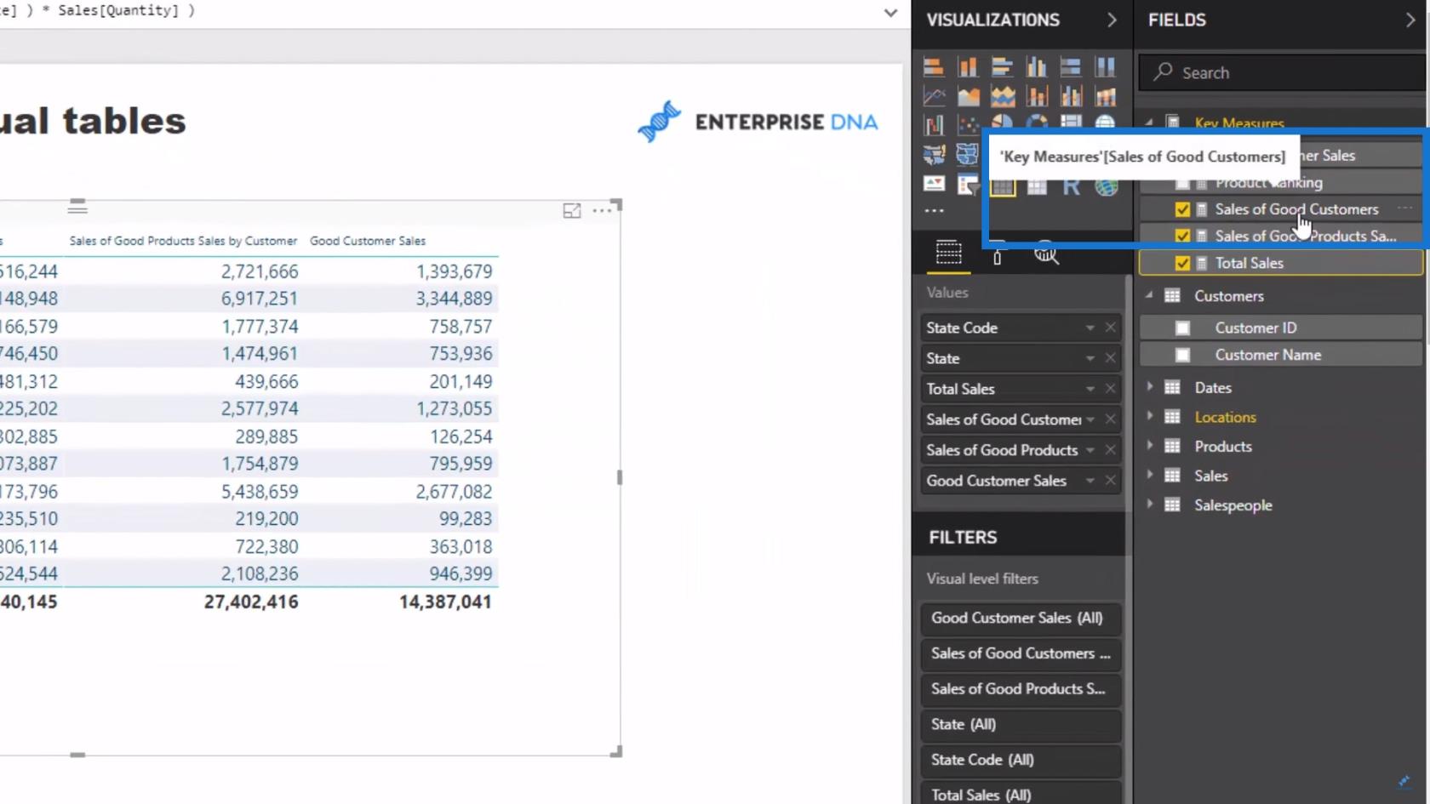Remove Sales of Good Products from Values
Image resolution: width=1430 pixels, height=804 pixels.
tap(1110, 450)
